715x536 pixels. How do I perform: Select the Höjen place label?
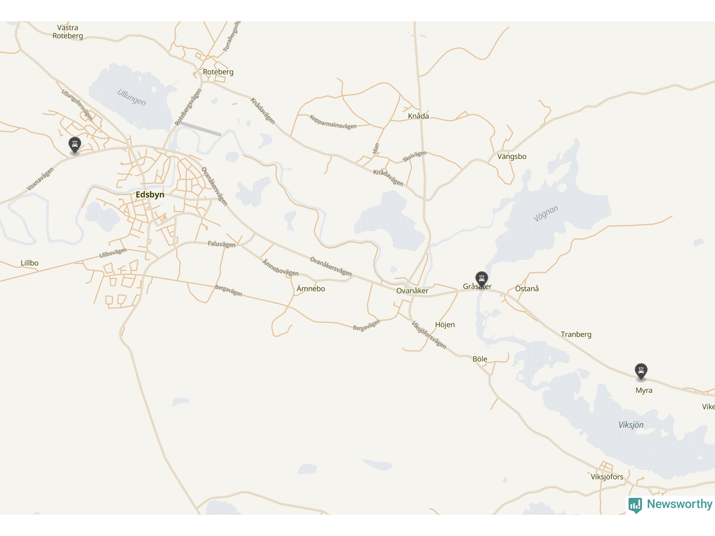tap(445, 325)
